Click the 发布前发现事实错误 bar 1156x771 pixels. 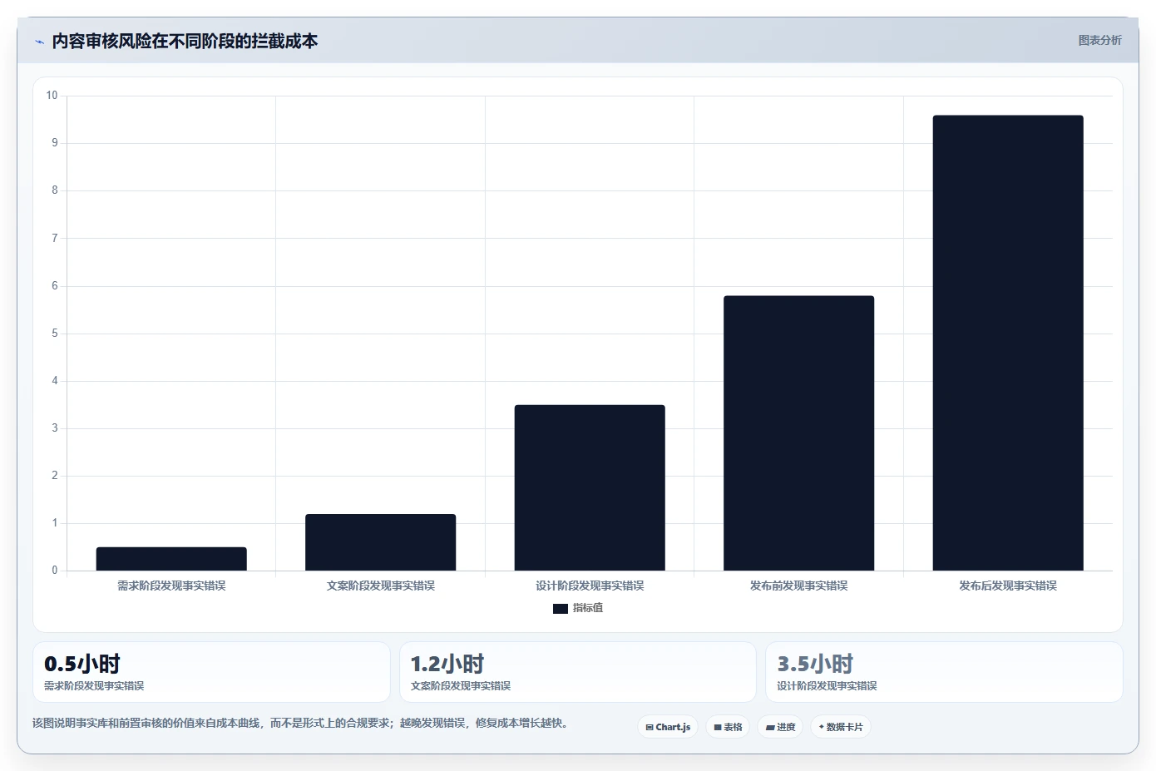tap(799, 433)
